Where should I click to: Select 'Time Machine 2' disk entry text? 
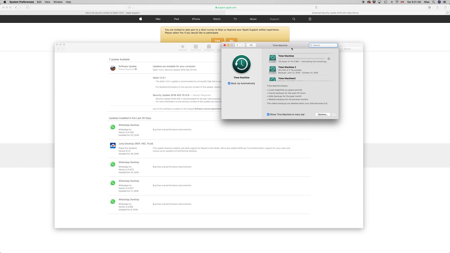click(287, 67)
